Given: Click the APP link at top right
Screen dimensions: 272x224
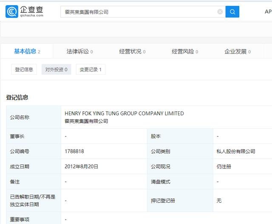Looking at the screenshot, I should 268,12.
